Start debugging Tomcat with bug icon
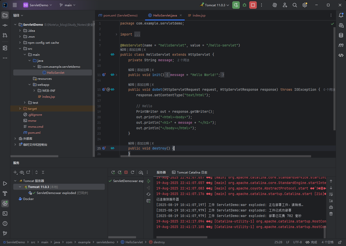Viewport: 346px width, 246px height. pyautogui.click(x=244, y=5)
